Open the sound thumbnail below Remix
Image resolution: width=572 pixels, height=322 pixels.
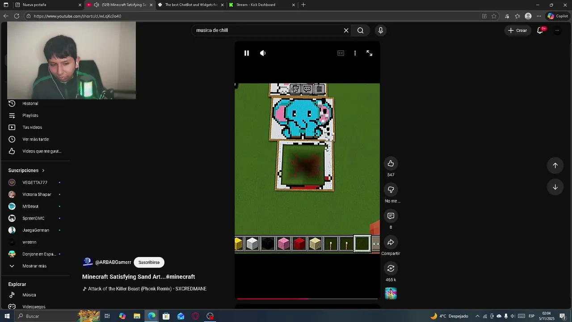(x=391, y=293)
